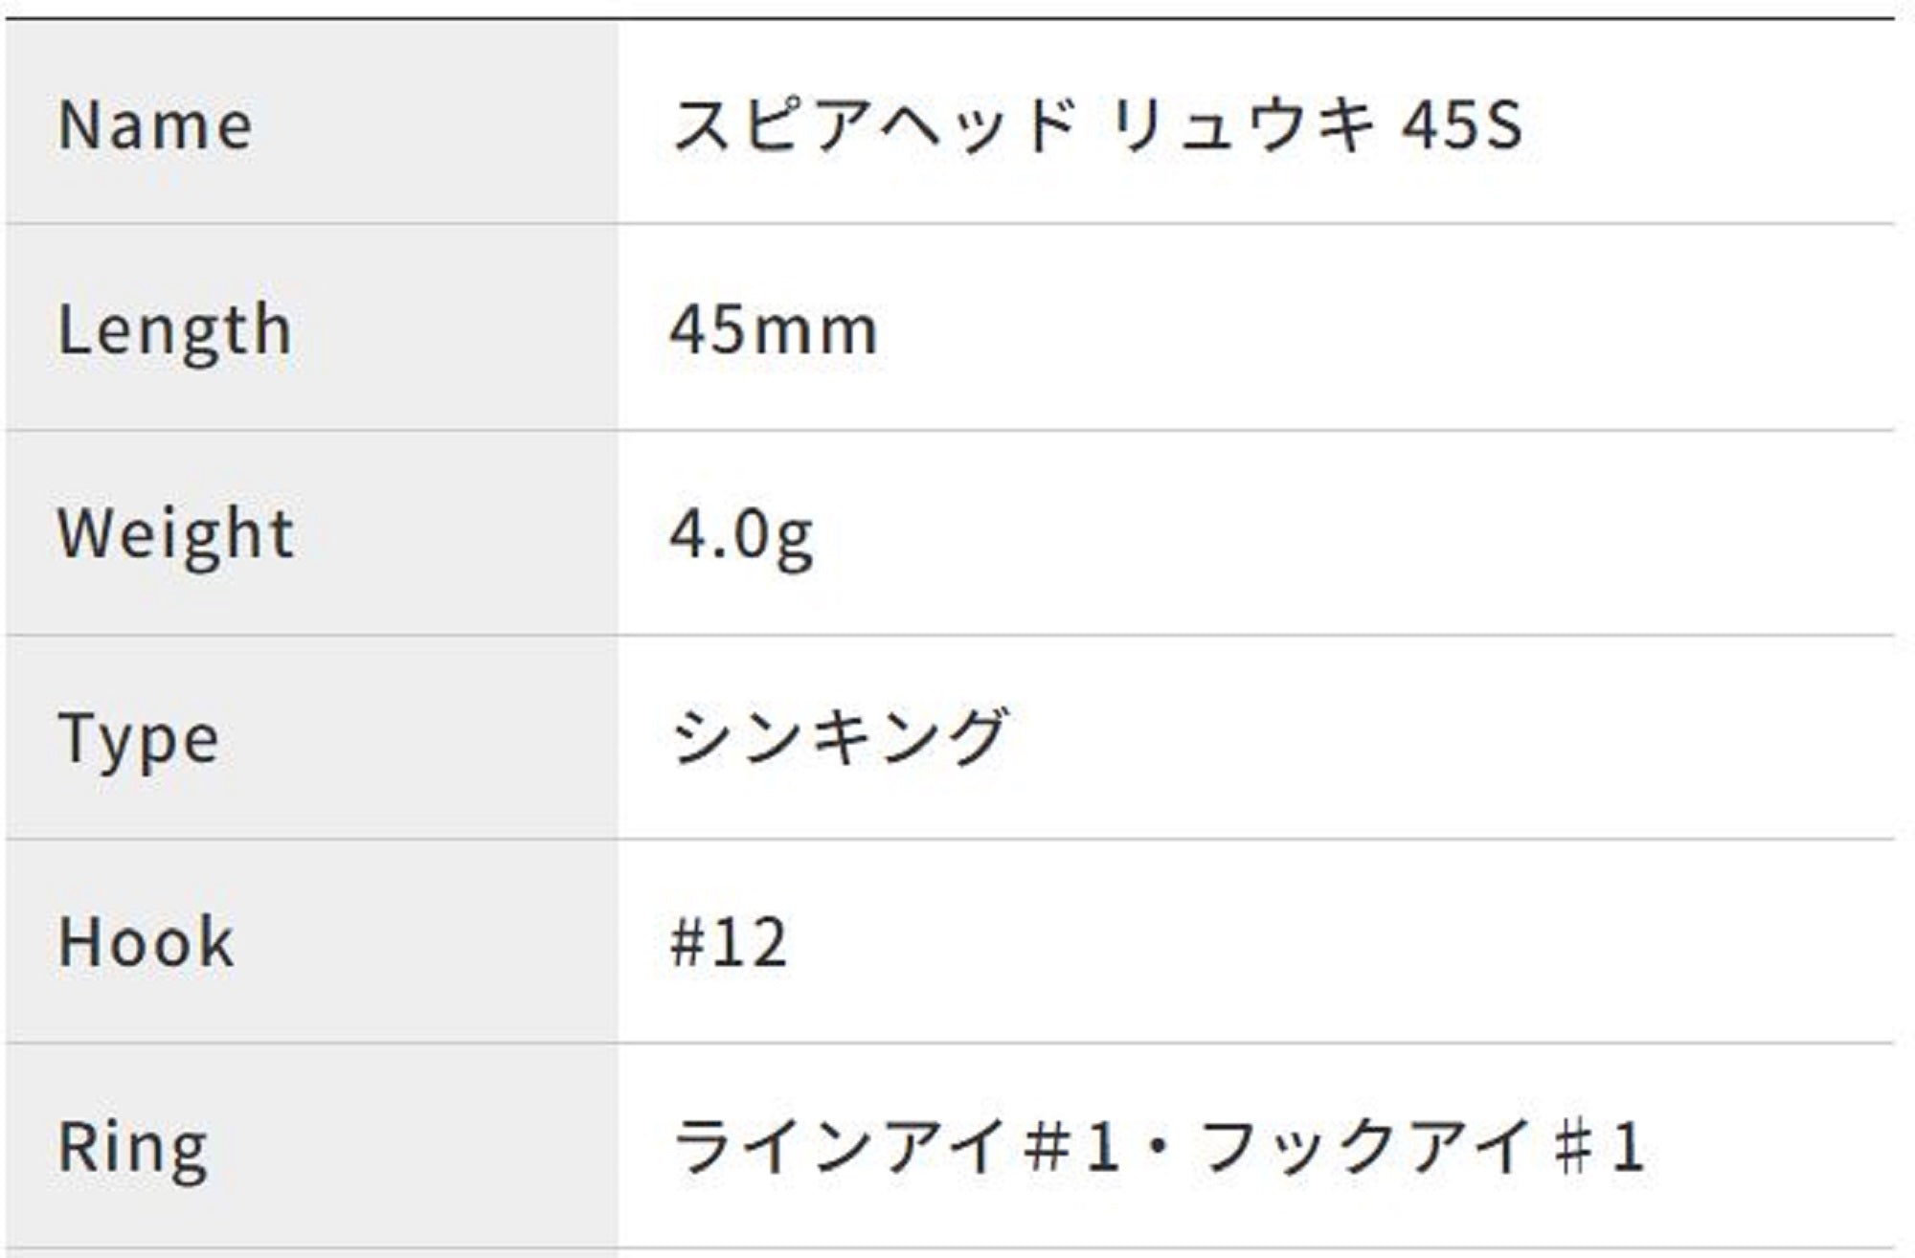Viewport: 1915px width, 1258px height.
Task: Click the g unit in Weight value
Action: [x=794, y=538]
